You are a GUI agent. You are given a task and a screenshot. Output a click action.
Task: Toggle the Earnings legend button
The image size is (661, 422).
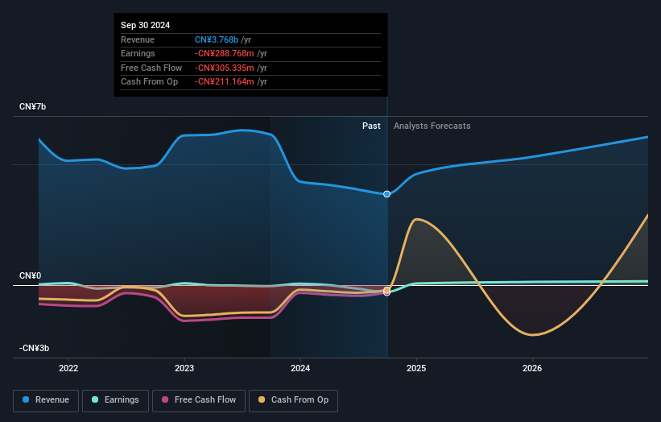tap(115, 400)
